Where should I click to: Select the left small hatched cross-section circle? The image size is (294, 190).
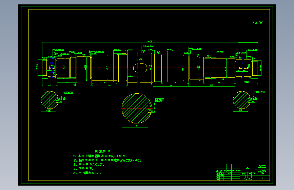pos(50,100)
